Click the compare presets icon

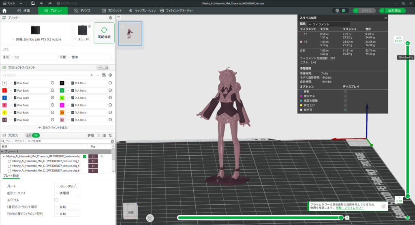(110, 135)
